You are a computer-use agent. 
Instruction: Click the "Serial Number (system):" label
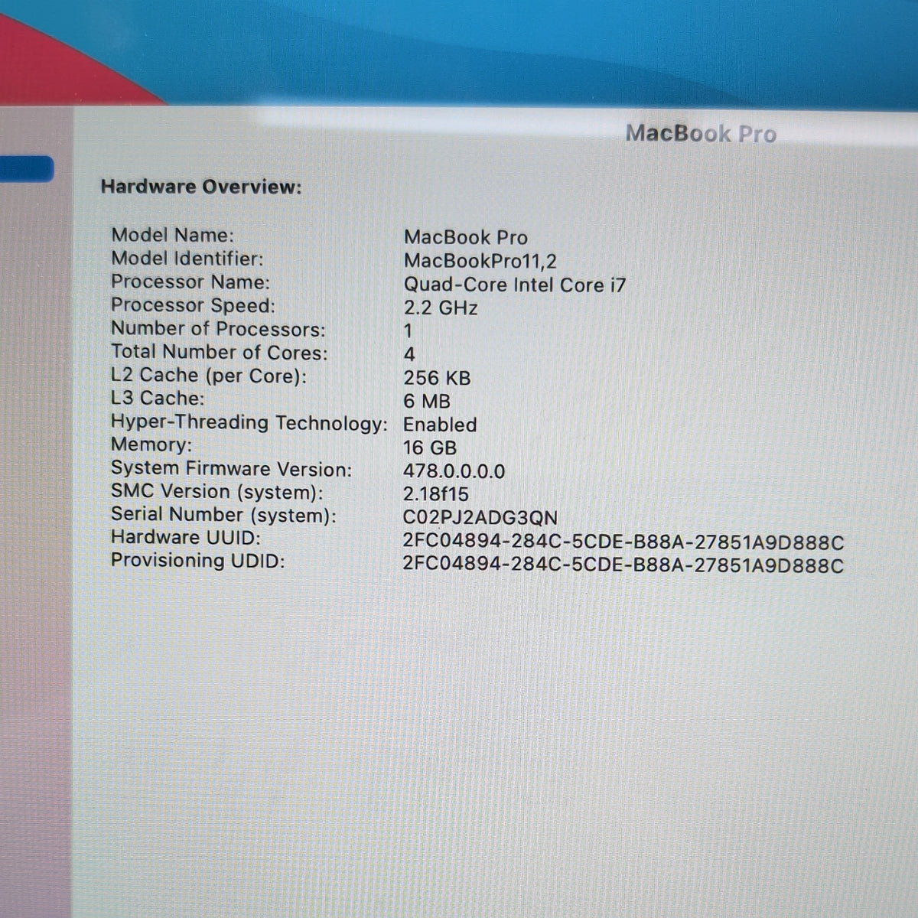pyautogui.click(x=223, y=515)
